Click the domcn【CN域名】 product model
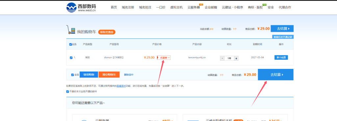The height and width of the screenshot is (121, 337). [114, 57]
